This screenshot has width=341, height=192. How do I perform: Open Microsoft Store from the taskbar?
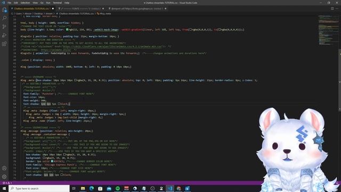[x=100, y=188]
